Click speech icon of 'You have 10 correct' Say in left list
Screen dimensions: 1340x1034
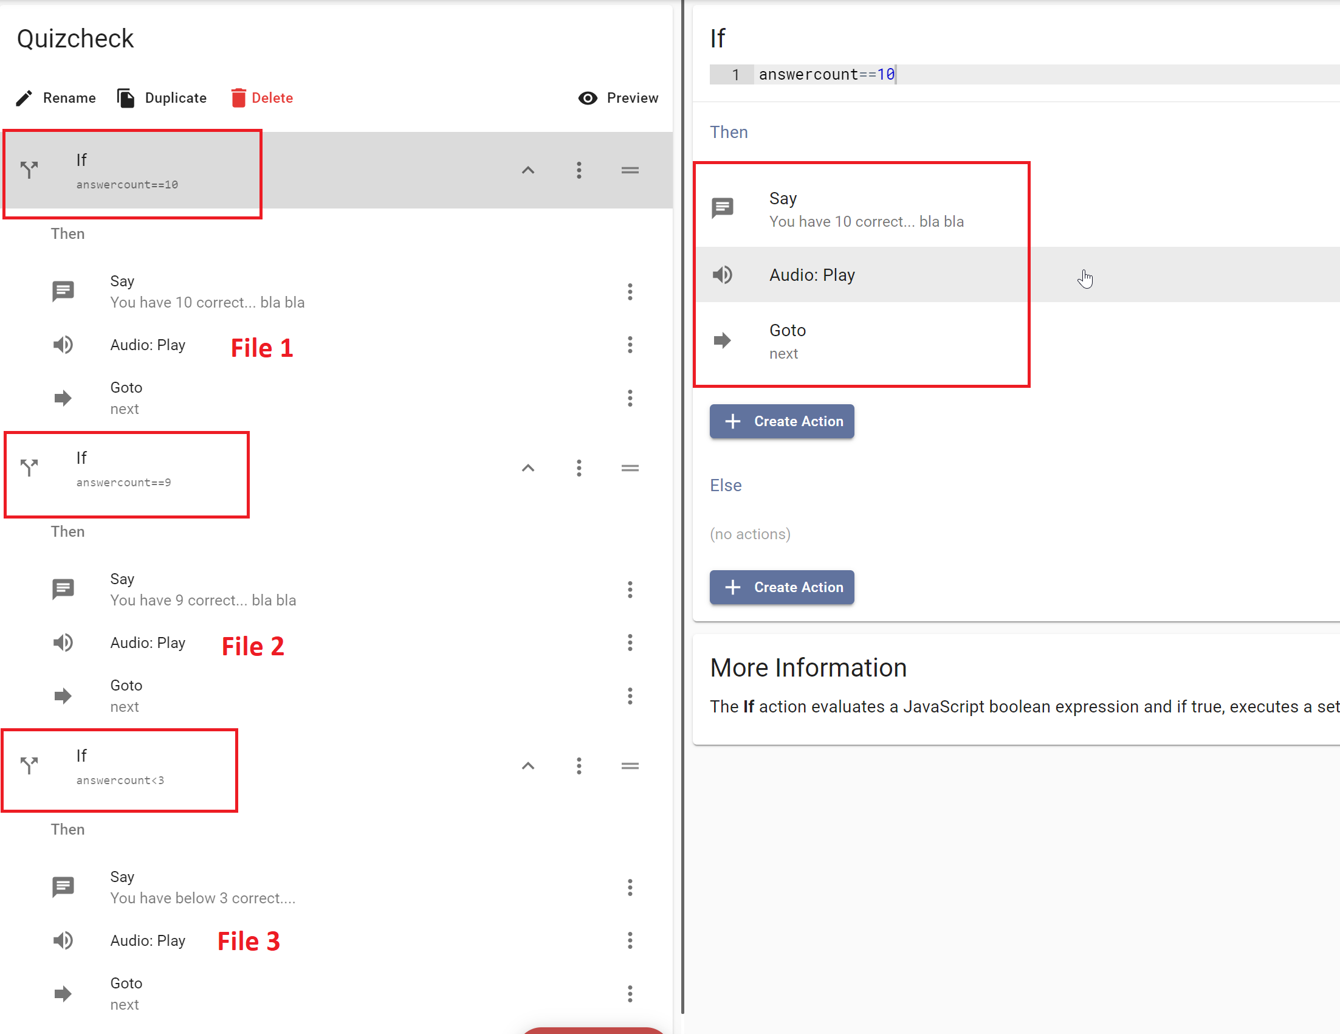tap(63, 292)
